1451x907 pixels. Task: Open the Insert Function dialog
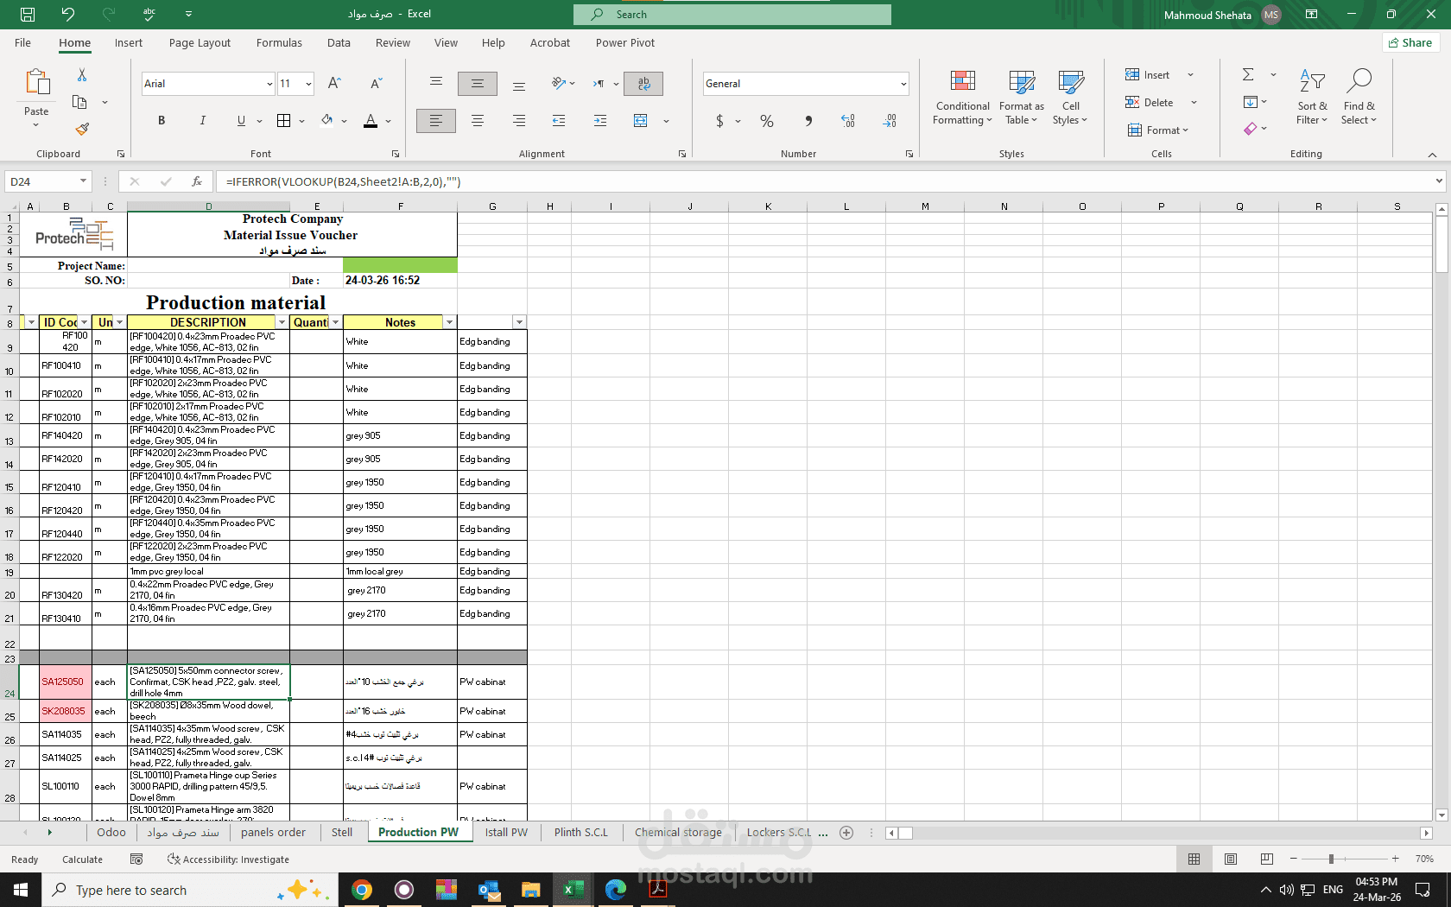197,181
